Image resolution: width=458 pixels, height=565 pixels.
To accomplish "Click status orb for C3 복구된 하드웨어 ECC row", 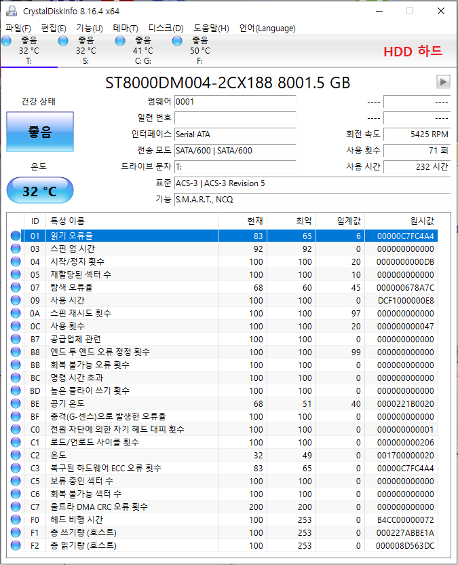I will [x=16, y=468].
